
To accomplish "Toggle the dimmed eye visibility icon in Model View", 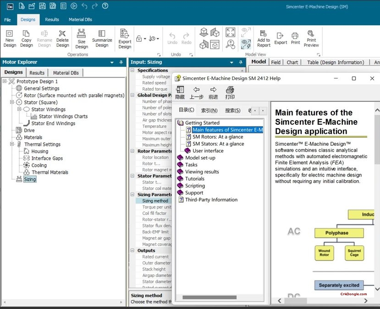I will click(x=246, y=32).
